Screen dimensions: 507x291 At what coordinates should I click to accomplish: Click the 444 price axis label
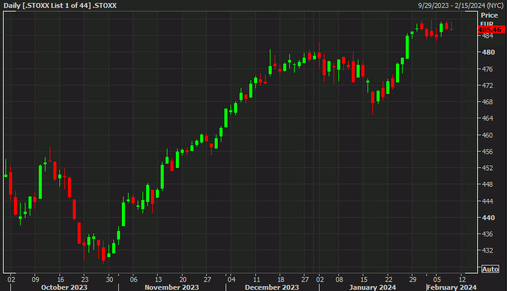(488, 201)
